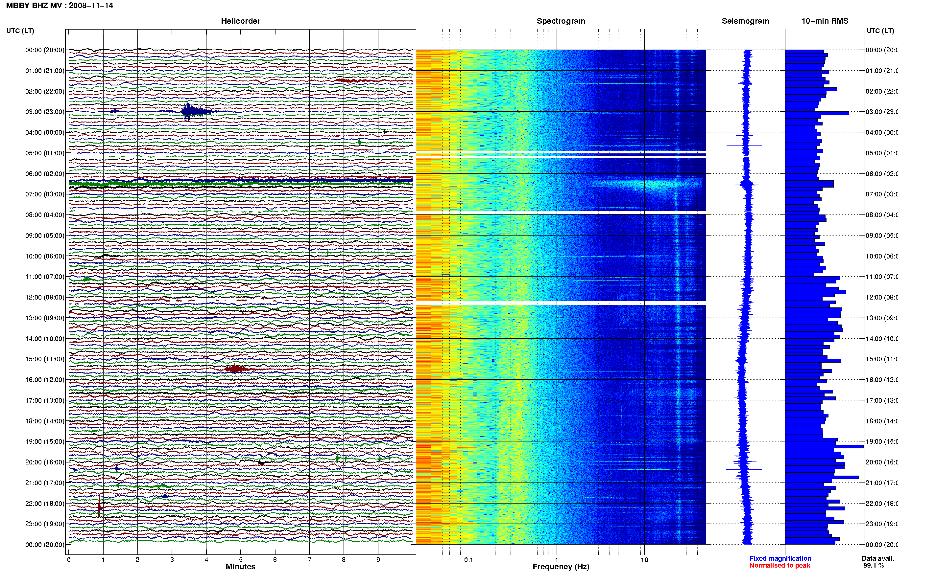This screenshot has width=935, height=584.
Task: Click the title 'MBBY BHZ MV : 2008-11-14'
Action: pos(60,6)
